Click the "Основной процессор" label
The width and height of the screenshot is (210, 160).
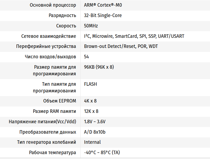click(x=53, y=5)
